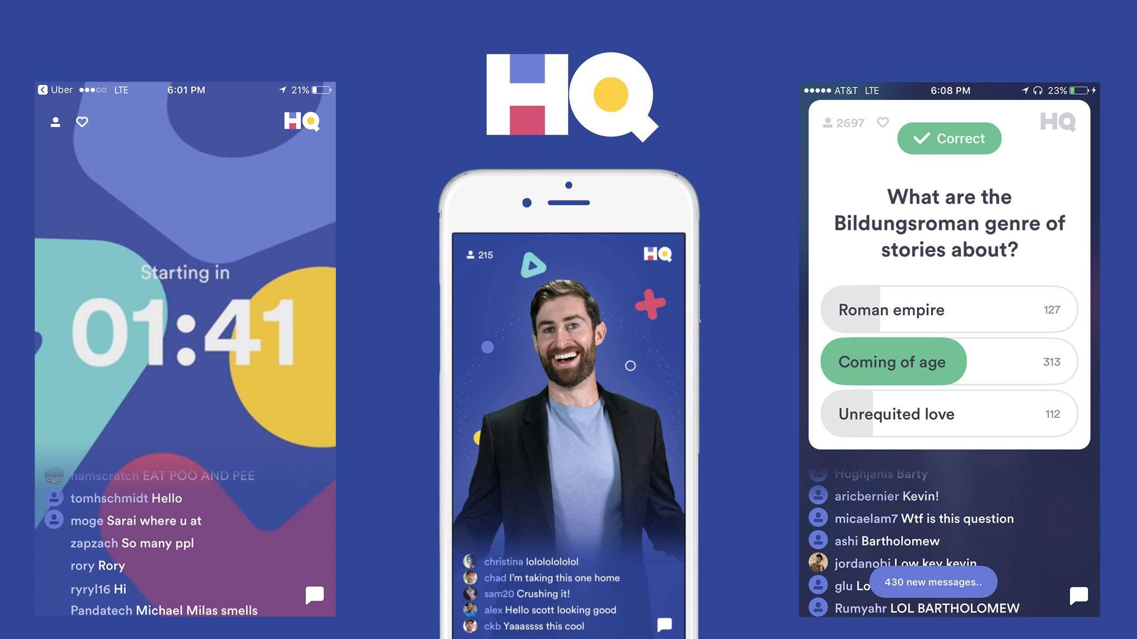Select Roman empire answer option
The width and height of the screenshot is (1137, 639).
click(x=948, y=309)
